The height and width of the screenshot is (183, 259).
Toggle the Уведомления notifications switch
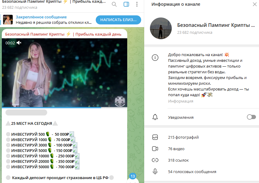(251, 117)
